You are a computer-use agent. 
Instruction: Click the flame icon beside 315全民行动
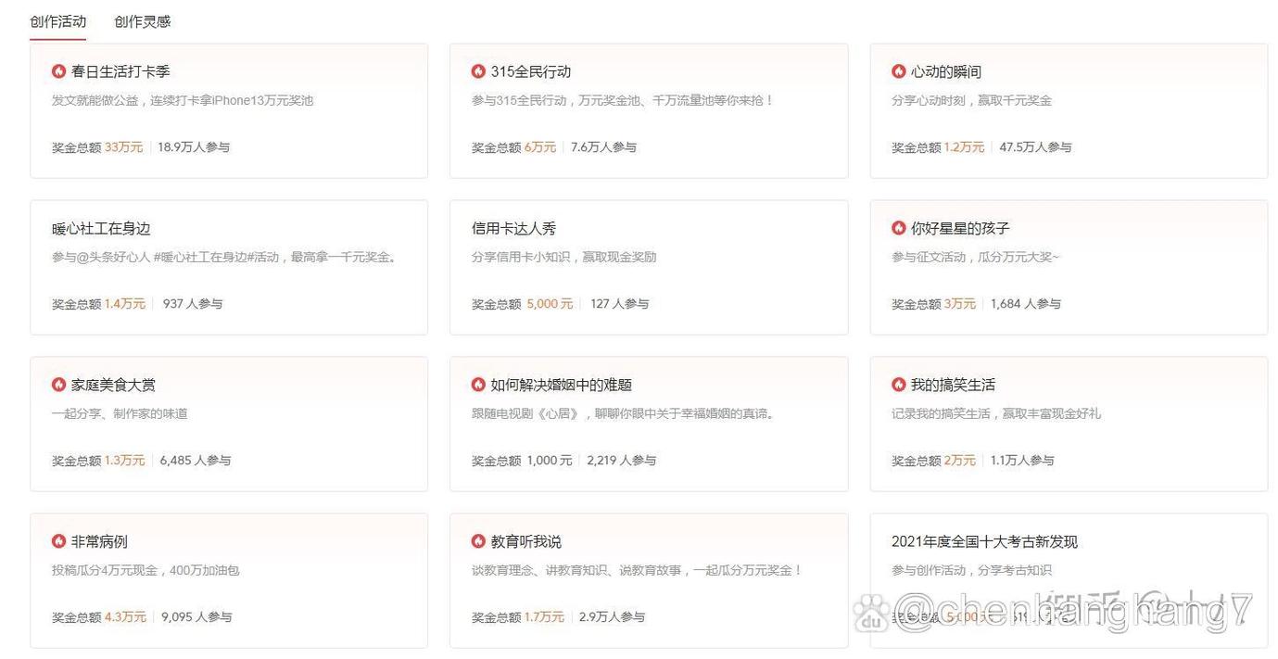point(478,71)
